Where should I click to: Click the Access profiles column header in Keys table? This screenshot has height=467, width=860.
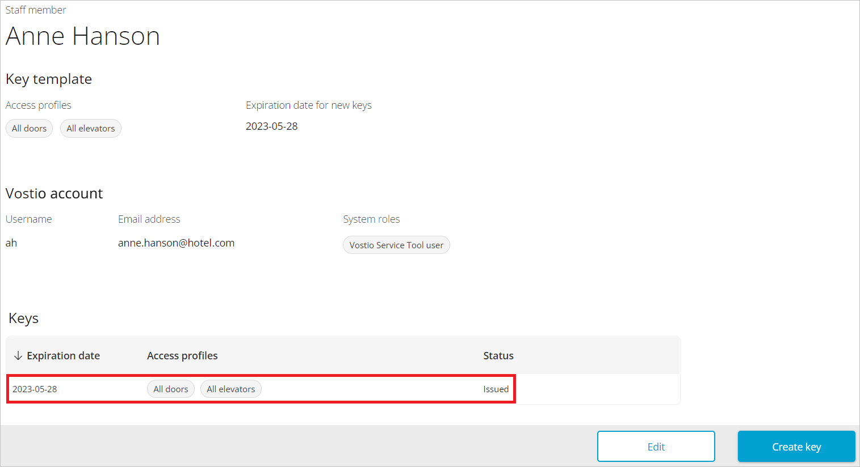tap(182, 355)
